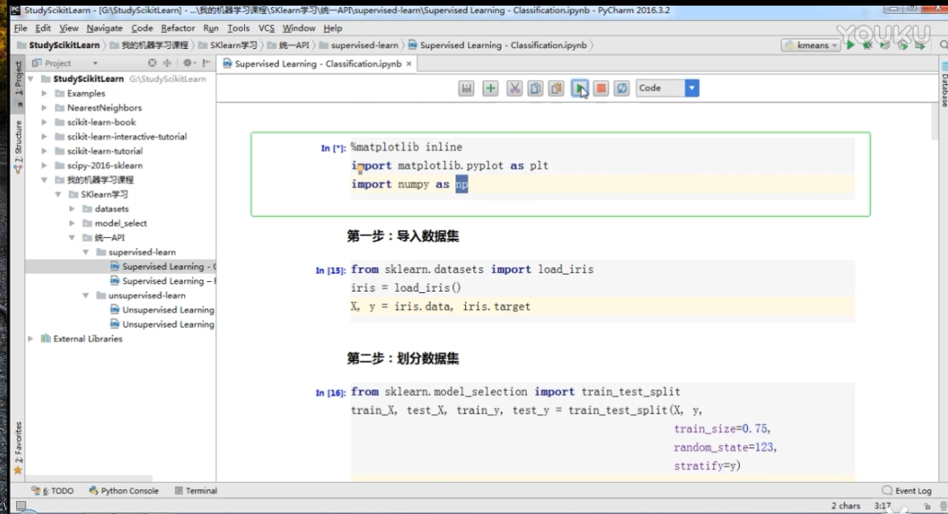Run the current notebook cell
The width and height of the screenshot is (948, 514).
[580, 88]
